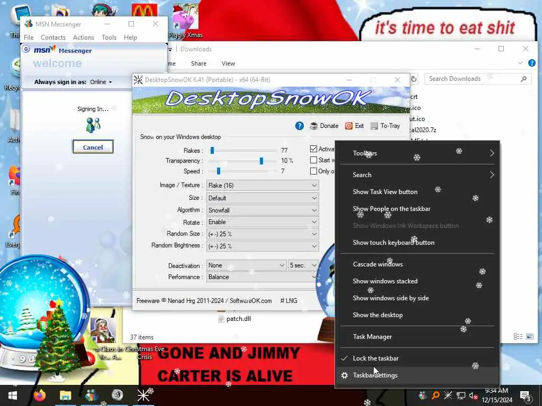Refresh the Downloads folder view
This screenshot has height=406, width=542.
point(413,79)
